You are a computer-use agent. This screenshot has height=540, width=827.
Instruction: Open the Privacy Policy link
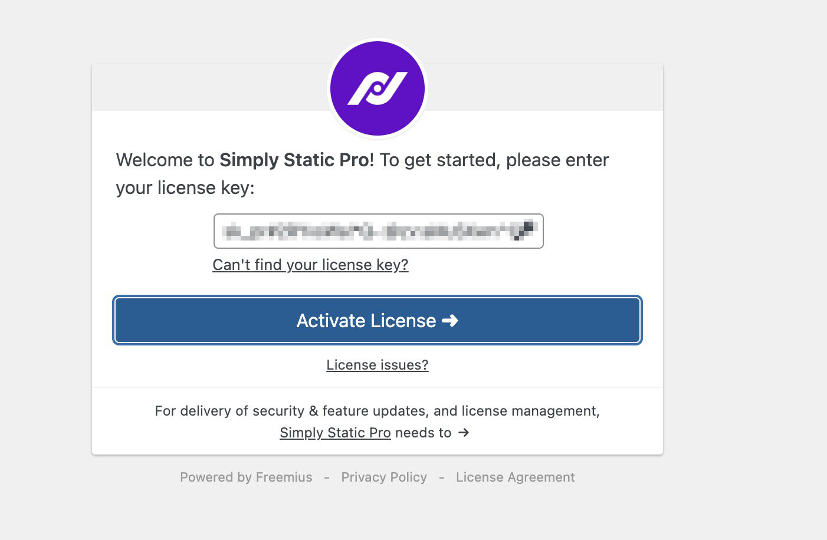384,477
